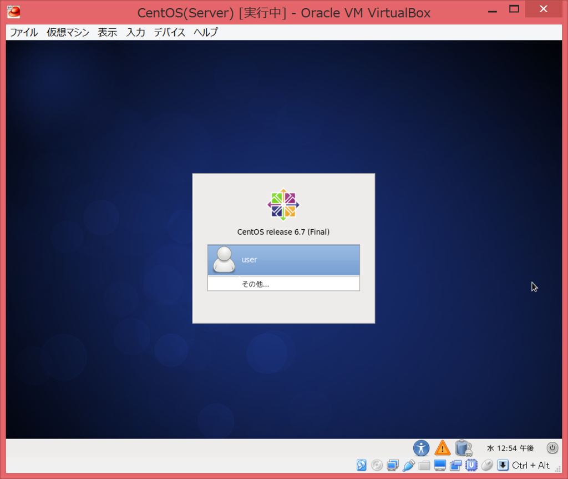568x479 pixels.
Task: Close the VirtualBox window
Action: [x=544, y=9]
